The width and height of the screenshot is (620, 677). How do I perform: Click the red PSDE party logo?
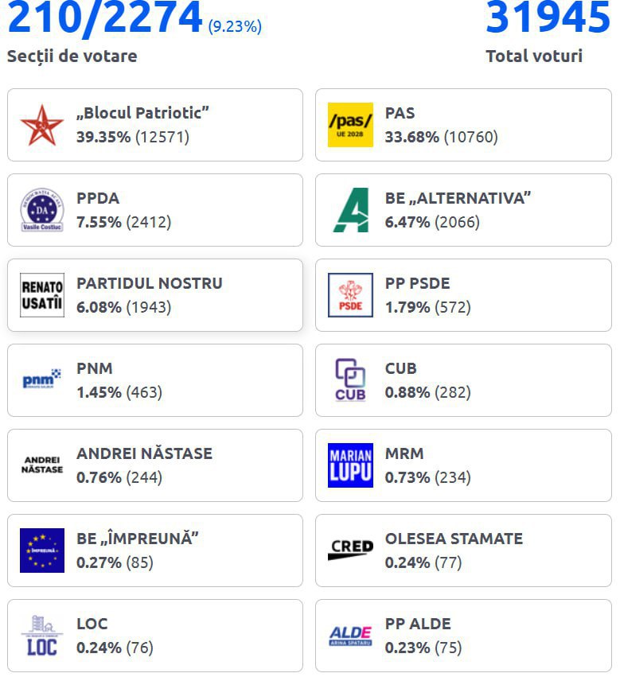tap(350, 295)
